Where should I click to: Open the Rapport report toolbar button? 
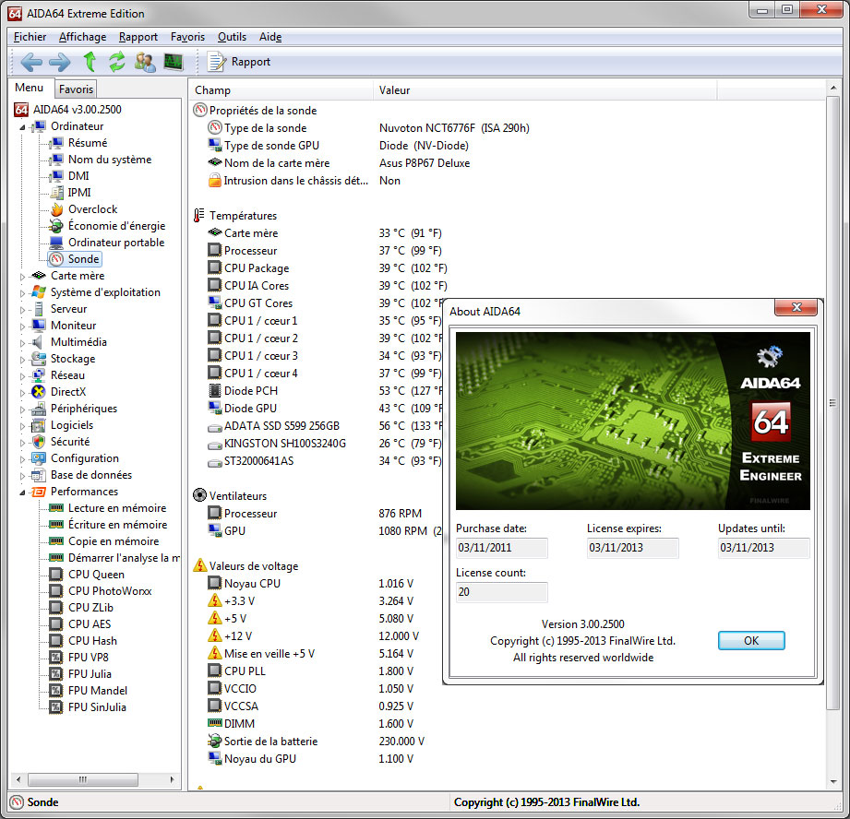tap(239, 62)
